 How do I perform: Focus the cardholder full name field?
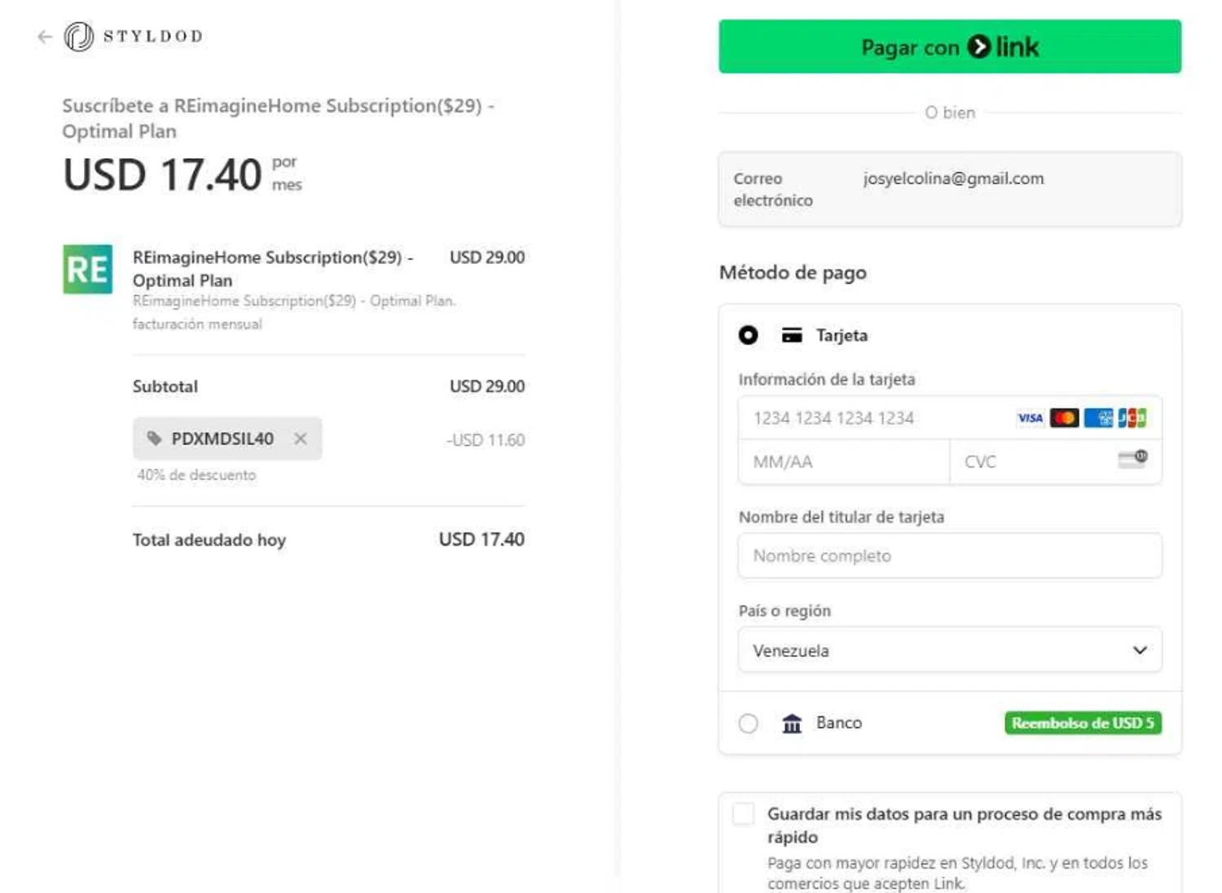coord(950,556)
